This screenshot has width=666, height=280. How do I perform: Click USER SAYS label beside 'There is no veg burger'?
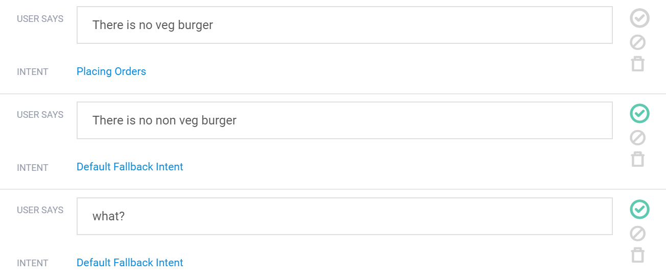(40, 19)
